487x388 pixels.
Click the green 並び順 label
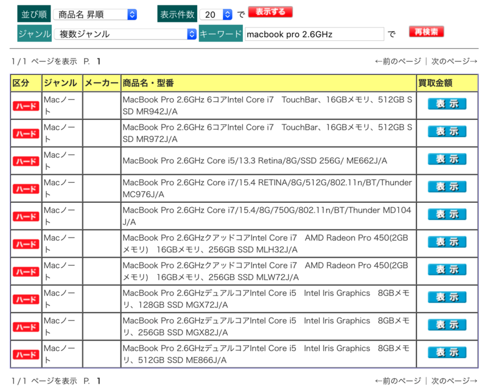(34, 14)
